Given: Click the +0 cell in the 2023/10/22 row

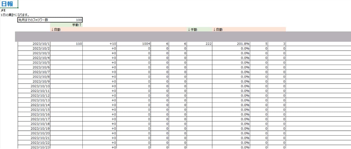Looking at the screenshot, I should click(100, 142).
